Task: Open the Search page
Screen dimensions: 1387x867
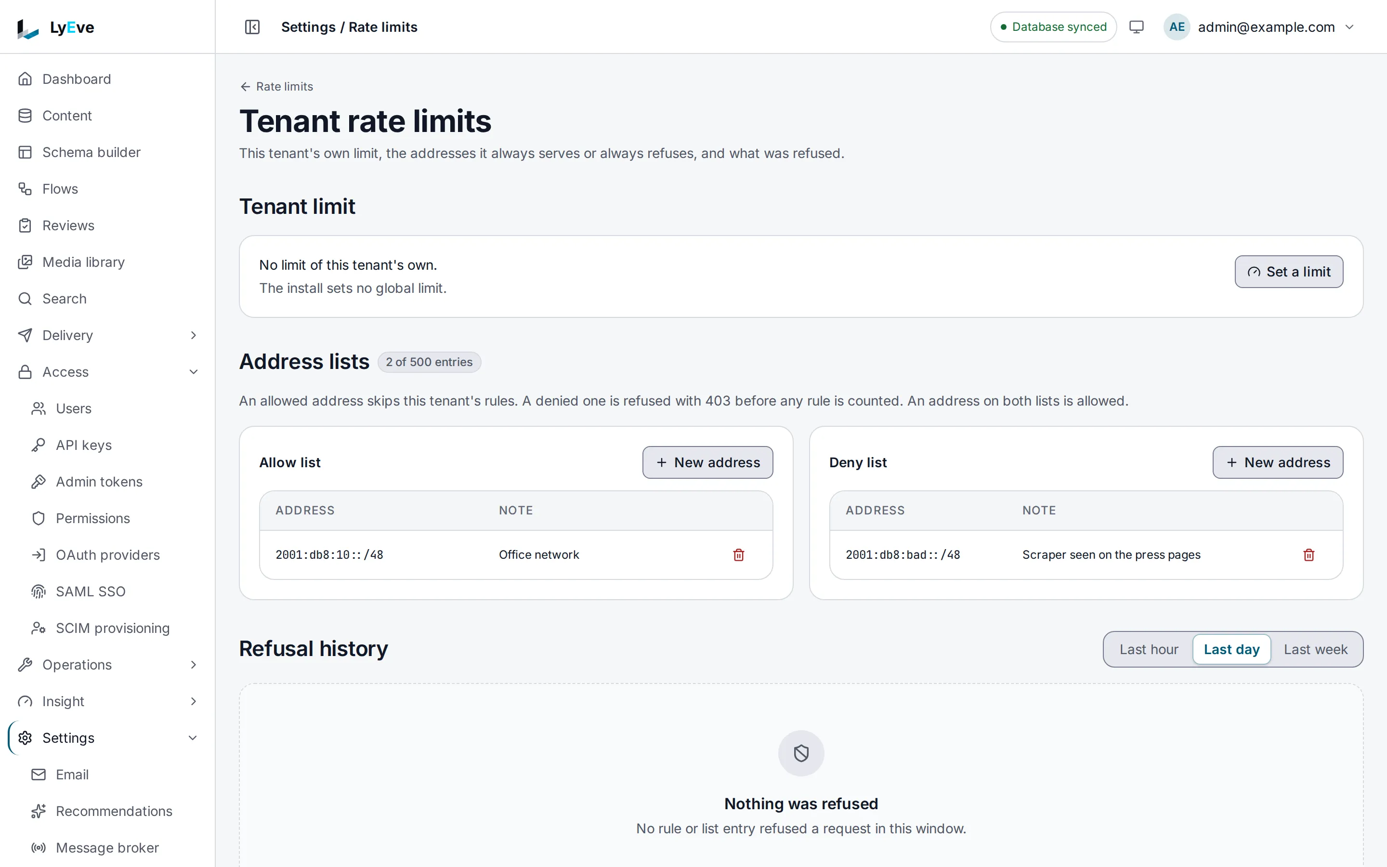Action: (x=107, y=299)
